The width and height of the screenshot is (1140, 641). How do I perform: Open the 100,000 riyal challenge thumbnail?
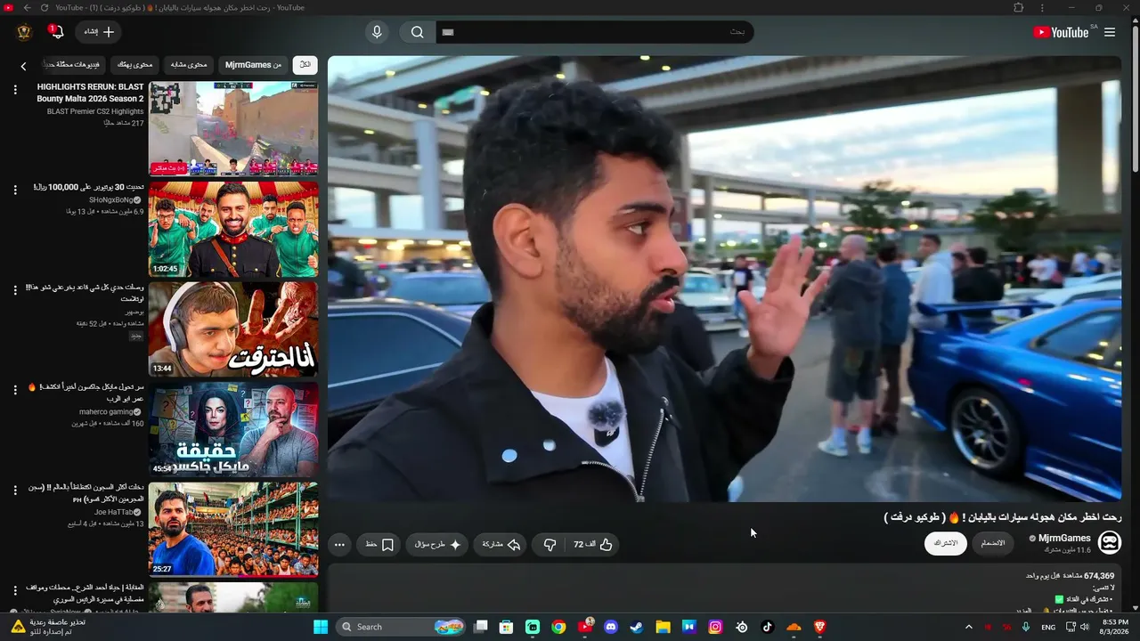233,230
